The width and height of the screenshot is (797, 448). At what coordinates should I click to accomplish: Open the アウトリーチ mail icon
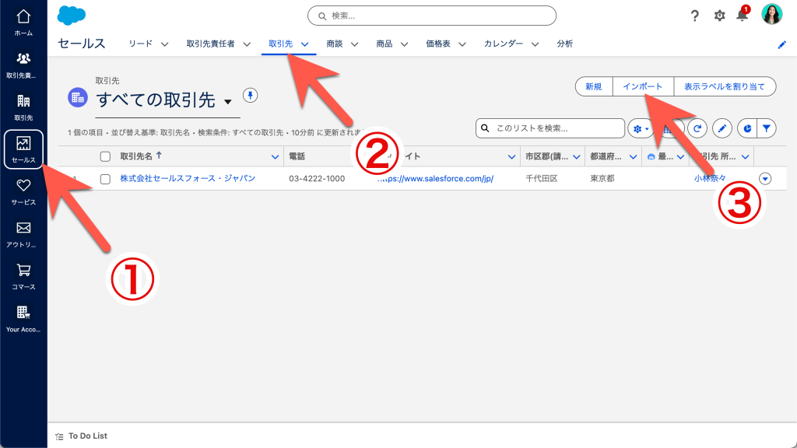coord(23,234)
